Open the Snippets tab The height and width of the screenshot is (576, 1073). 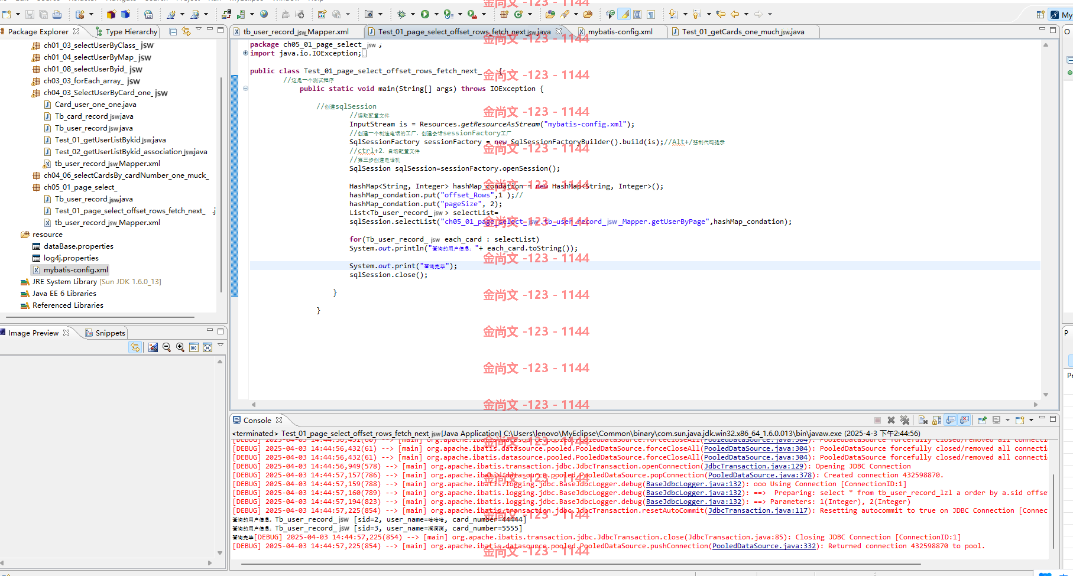[105, 333]
